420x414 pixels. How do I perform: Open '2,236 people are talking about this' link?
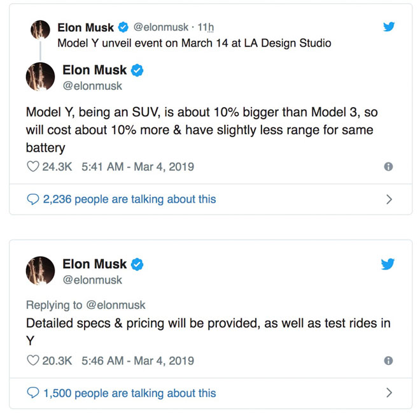(129, 199)
